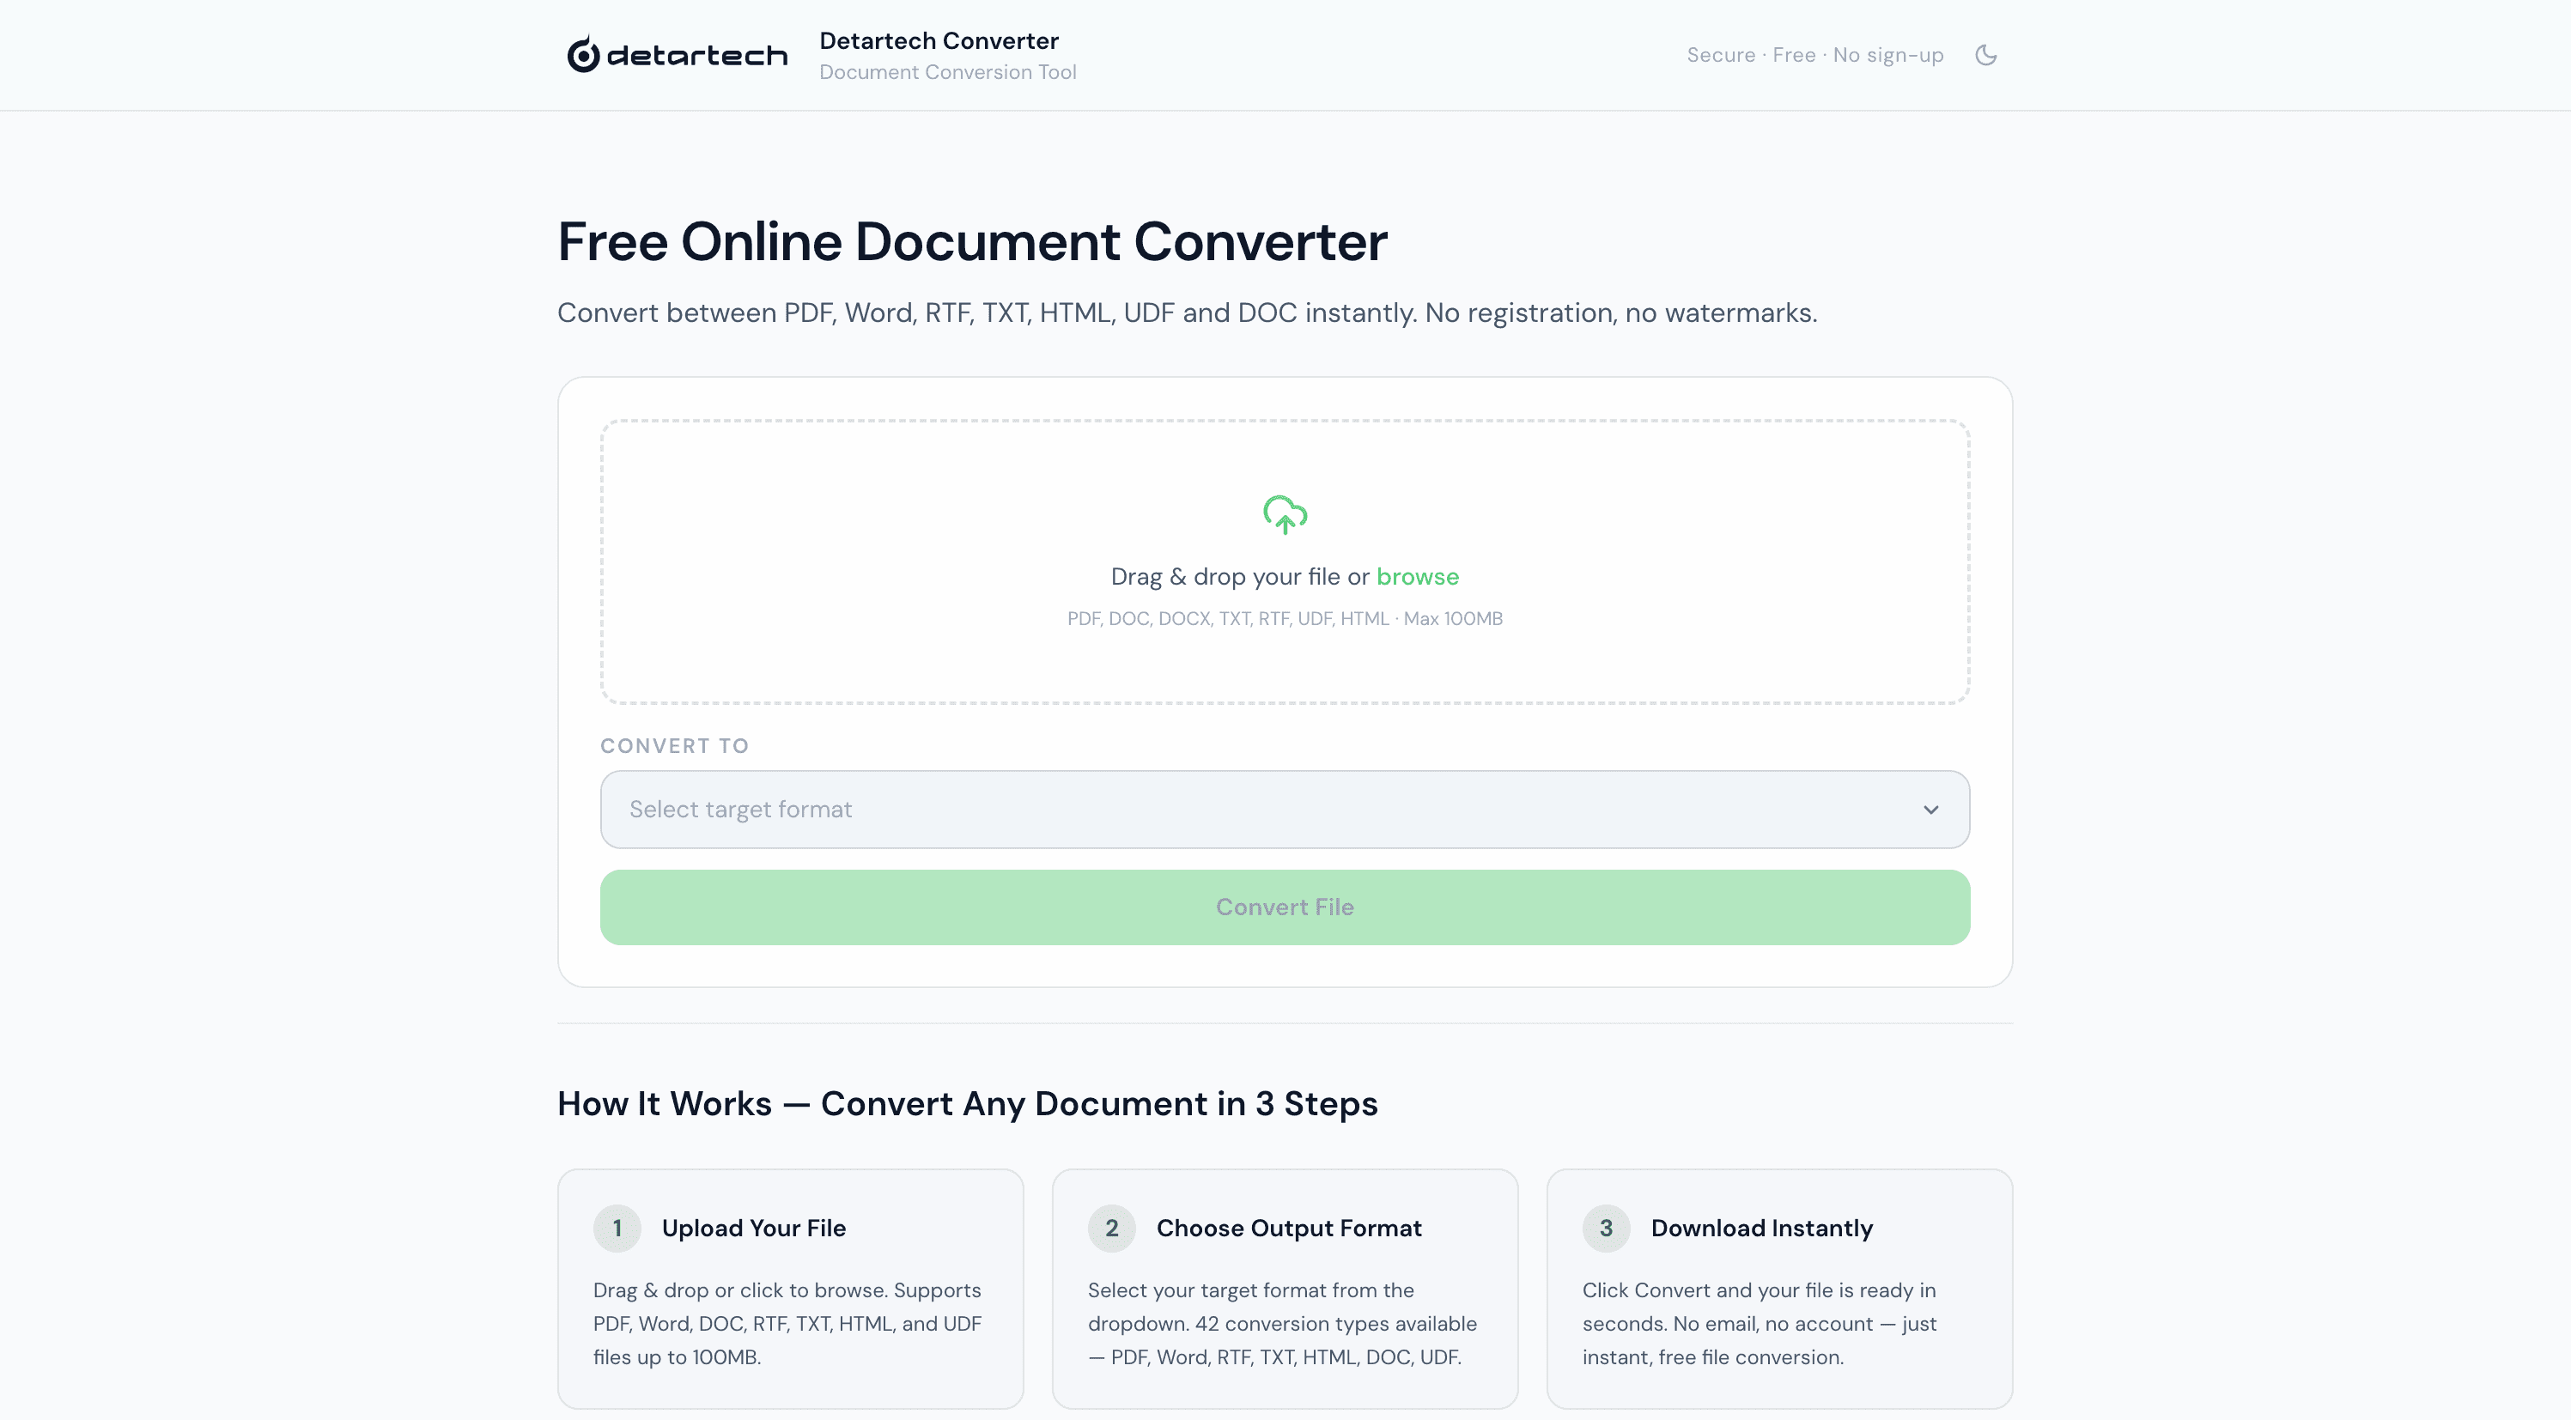Screen dimensions: 2571x1420
Task: Click the supported formats Max 100MB hint
Action: point(1285,619)
